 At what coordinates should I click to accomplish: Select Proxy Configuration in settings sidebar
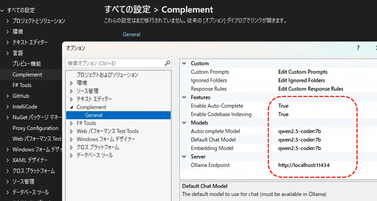35,128
